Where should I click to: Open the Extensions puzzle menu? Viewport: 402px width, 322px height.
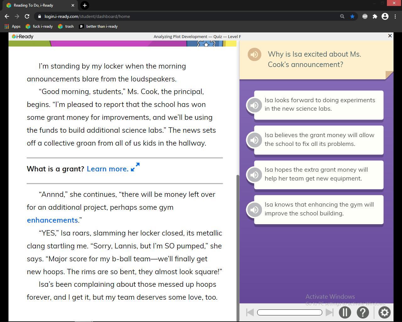point(375,16)
